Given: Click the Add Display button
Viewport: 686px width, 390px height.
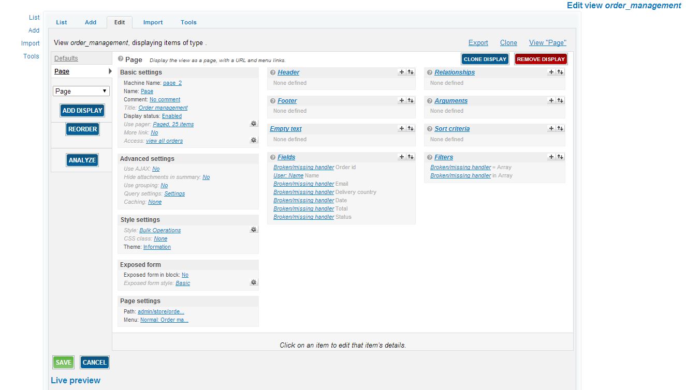Looking at the screenshot, I should (x=82, y=110).
